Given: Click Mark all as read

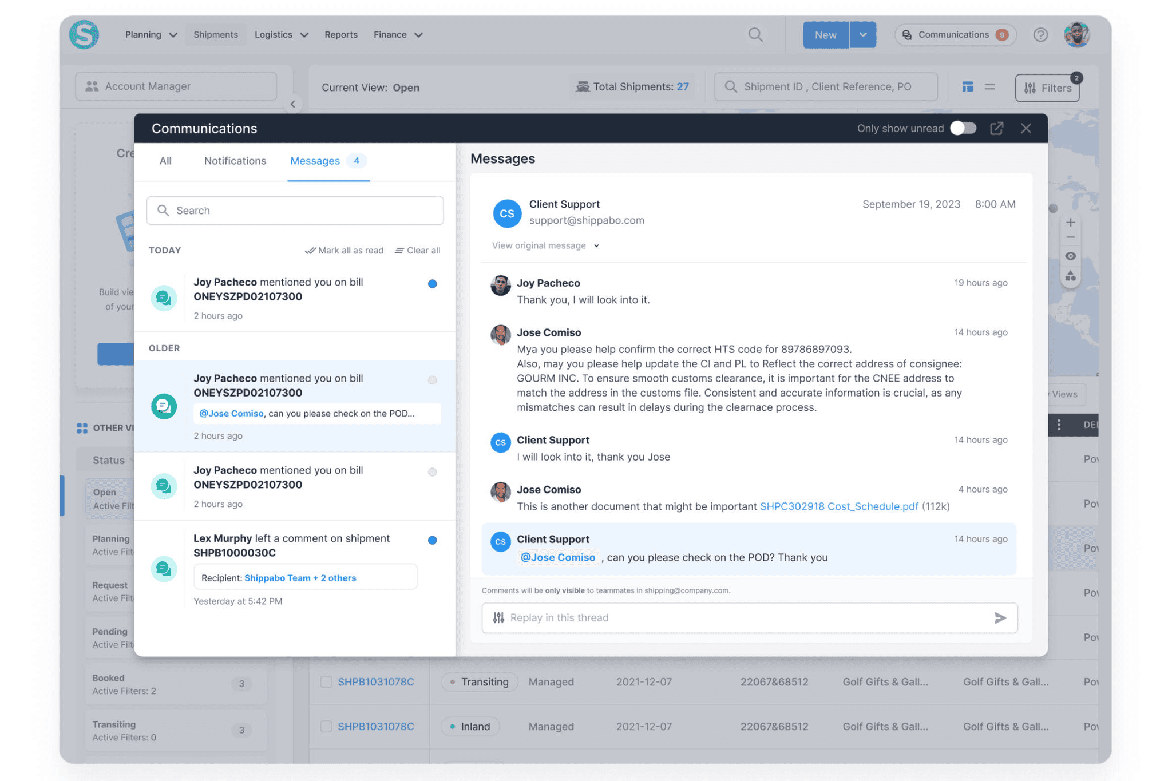Looking at the screenshot, I should (344, 251).
